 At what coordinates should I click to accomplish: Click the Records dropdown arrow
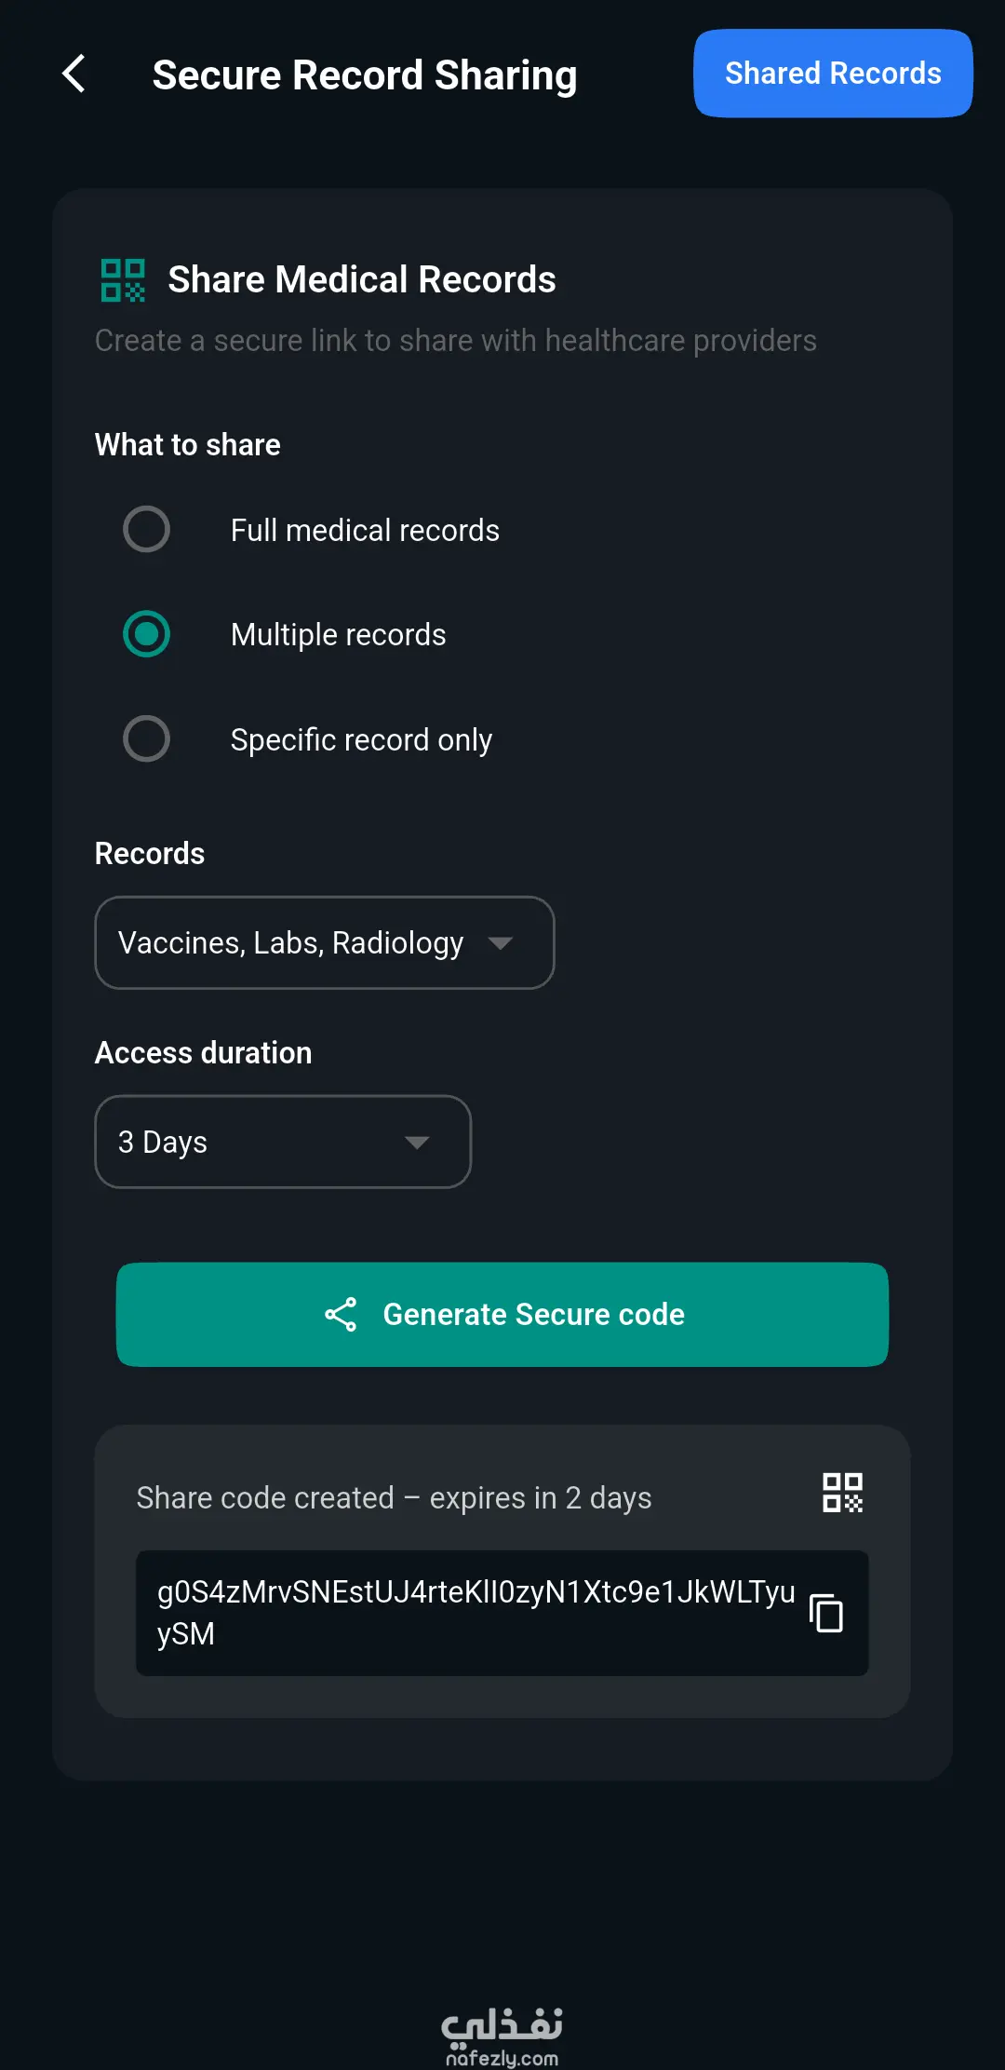click(501, 943)
